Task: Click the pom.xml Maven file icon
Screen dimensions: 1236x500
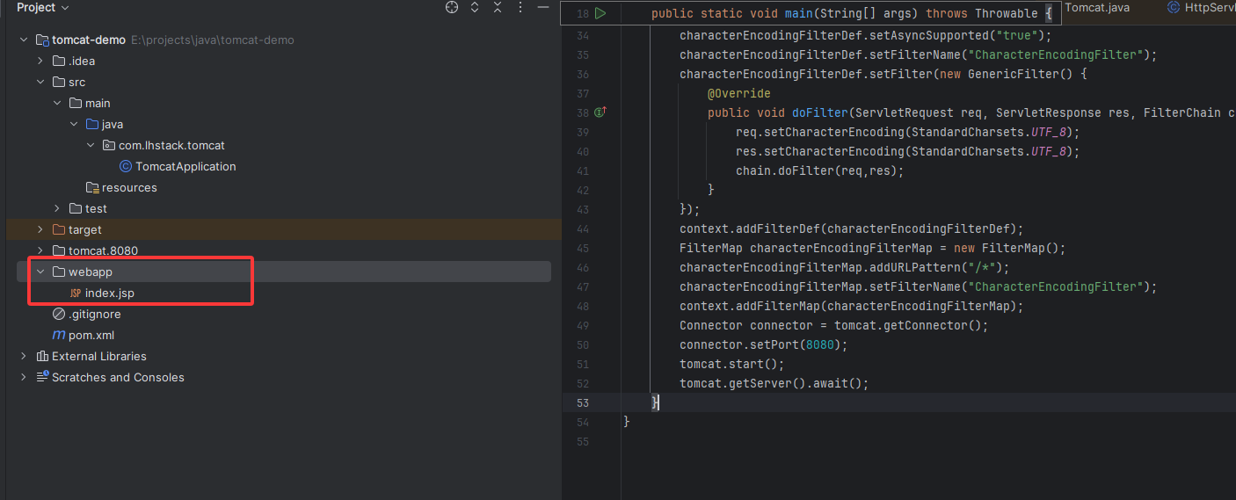Action: [59, 336]
